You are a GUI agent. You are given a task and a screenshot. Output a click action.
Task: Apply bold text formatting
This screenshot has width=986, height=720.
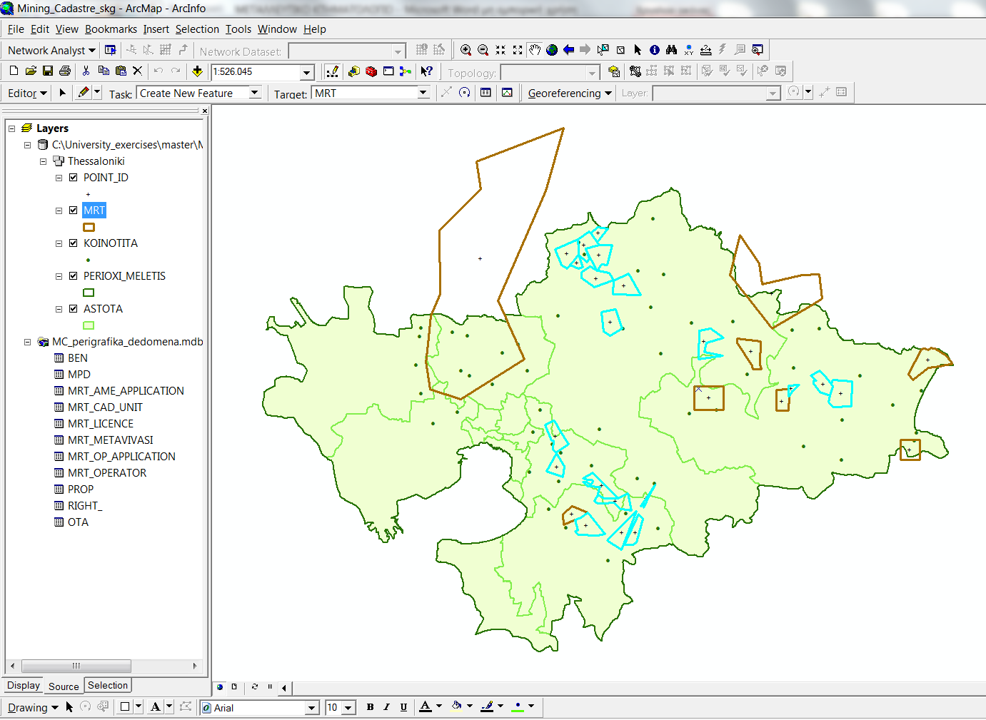pyautogui.click(x=370, y=707)
